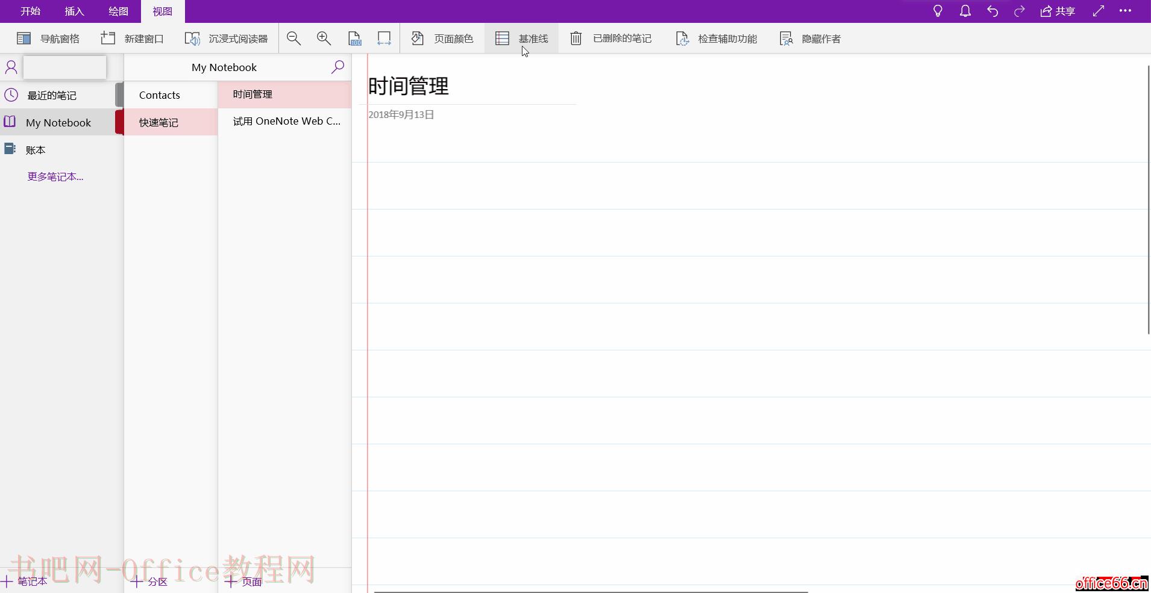Set zoom to 100% page icon
This screenshot has height=593, width=1151.
point(355,39)
